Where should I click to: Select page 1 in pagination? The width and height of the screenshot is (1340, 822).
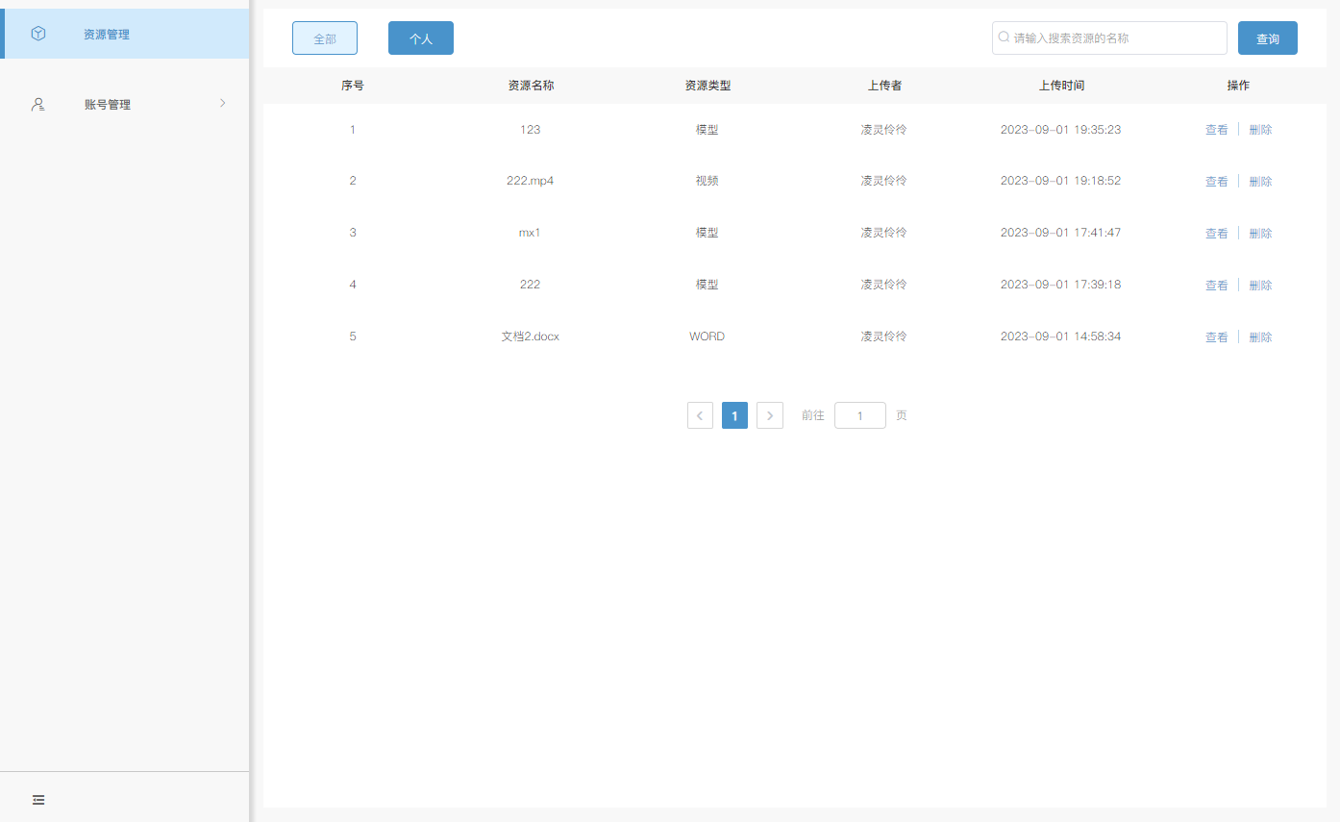pyautogui.click(x=734, y=415)
